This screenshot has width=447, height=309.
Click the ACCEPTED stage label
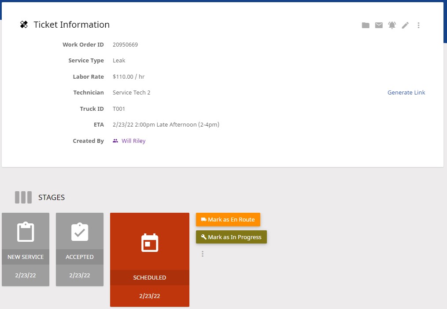point(80,257)
